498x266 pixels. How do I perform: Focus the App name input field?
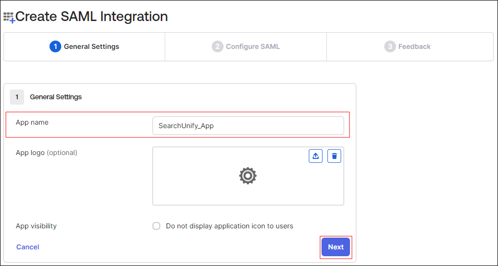[x=248, y=126]
